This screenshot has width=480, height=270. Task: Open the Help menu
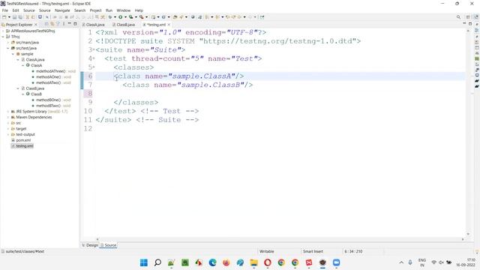(x=139, y=10)
